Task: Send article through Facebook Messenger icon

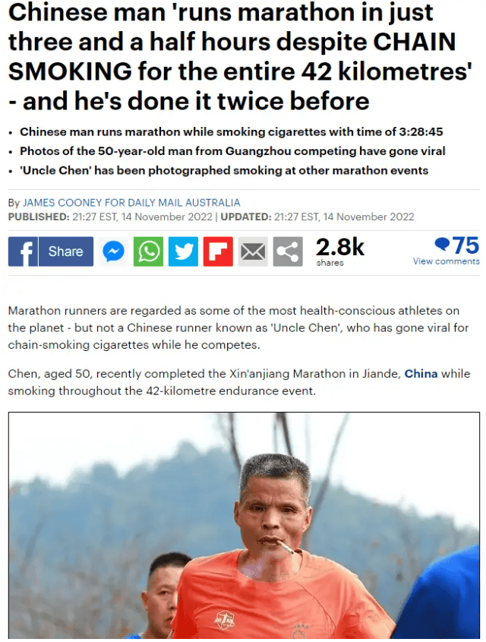Action: [113, 251]
